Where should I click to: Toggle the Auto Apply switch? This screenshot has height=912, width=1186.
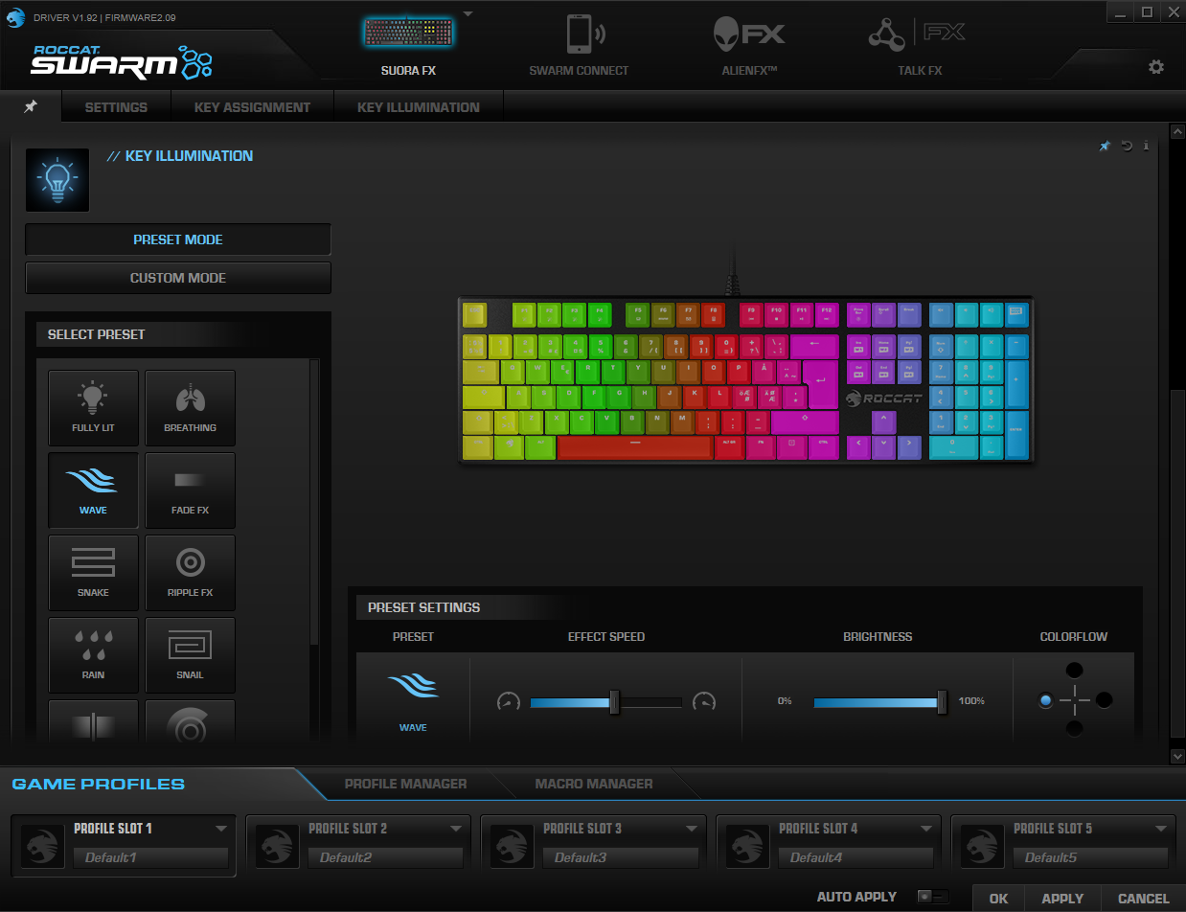[932, 897]
